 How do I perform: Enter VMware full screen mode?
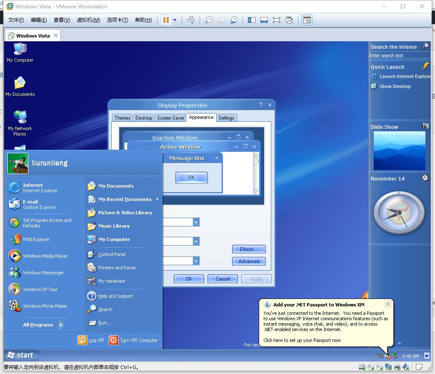pos(277,20)
